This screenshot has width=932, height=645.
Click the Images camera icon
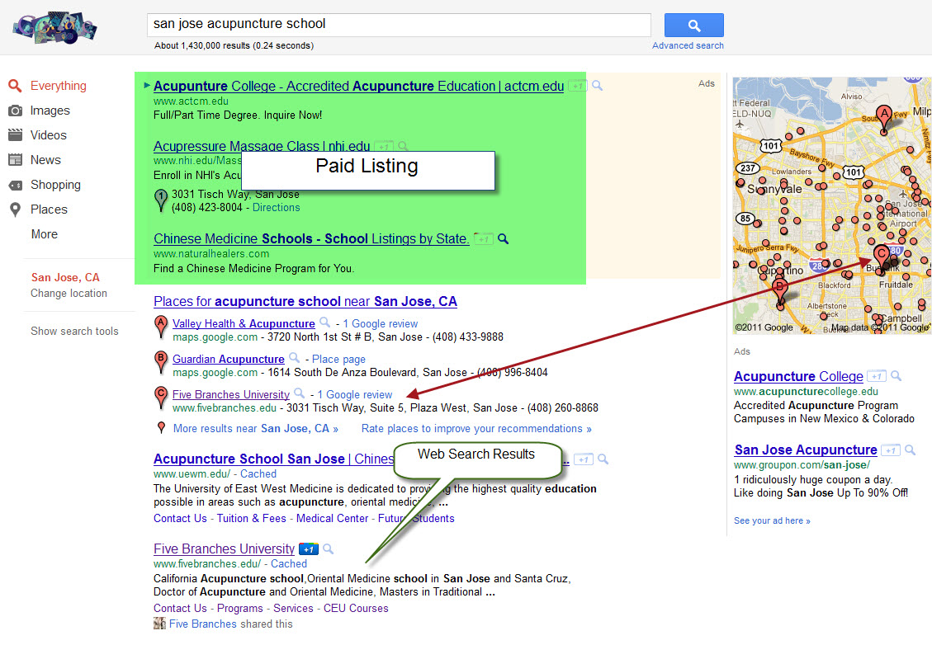point(15,111)
